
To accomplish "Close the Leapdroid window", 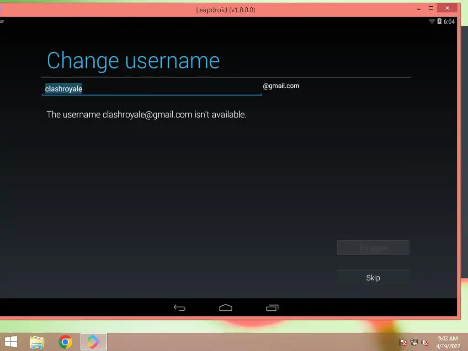I will 447,8.
